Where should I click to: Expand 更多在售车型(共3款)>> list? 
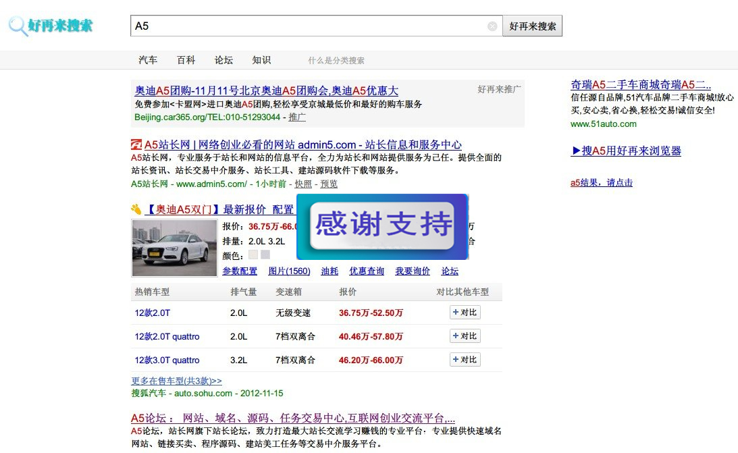coord(176,381)
